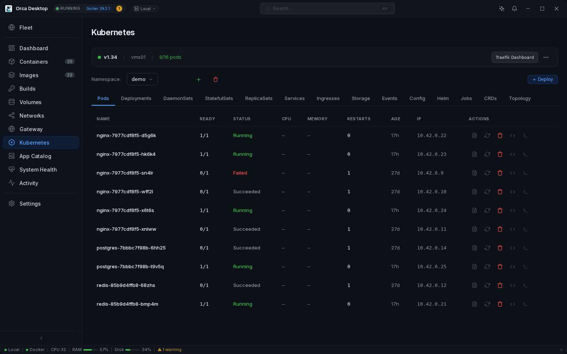Open the AI sparkle assistant icon
The image size is (567, 354).
click(502, 9)
